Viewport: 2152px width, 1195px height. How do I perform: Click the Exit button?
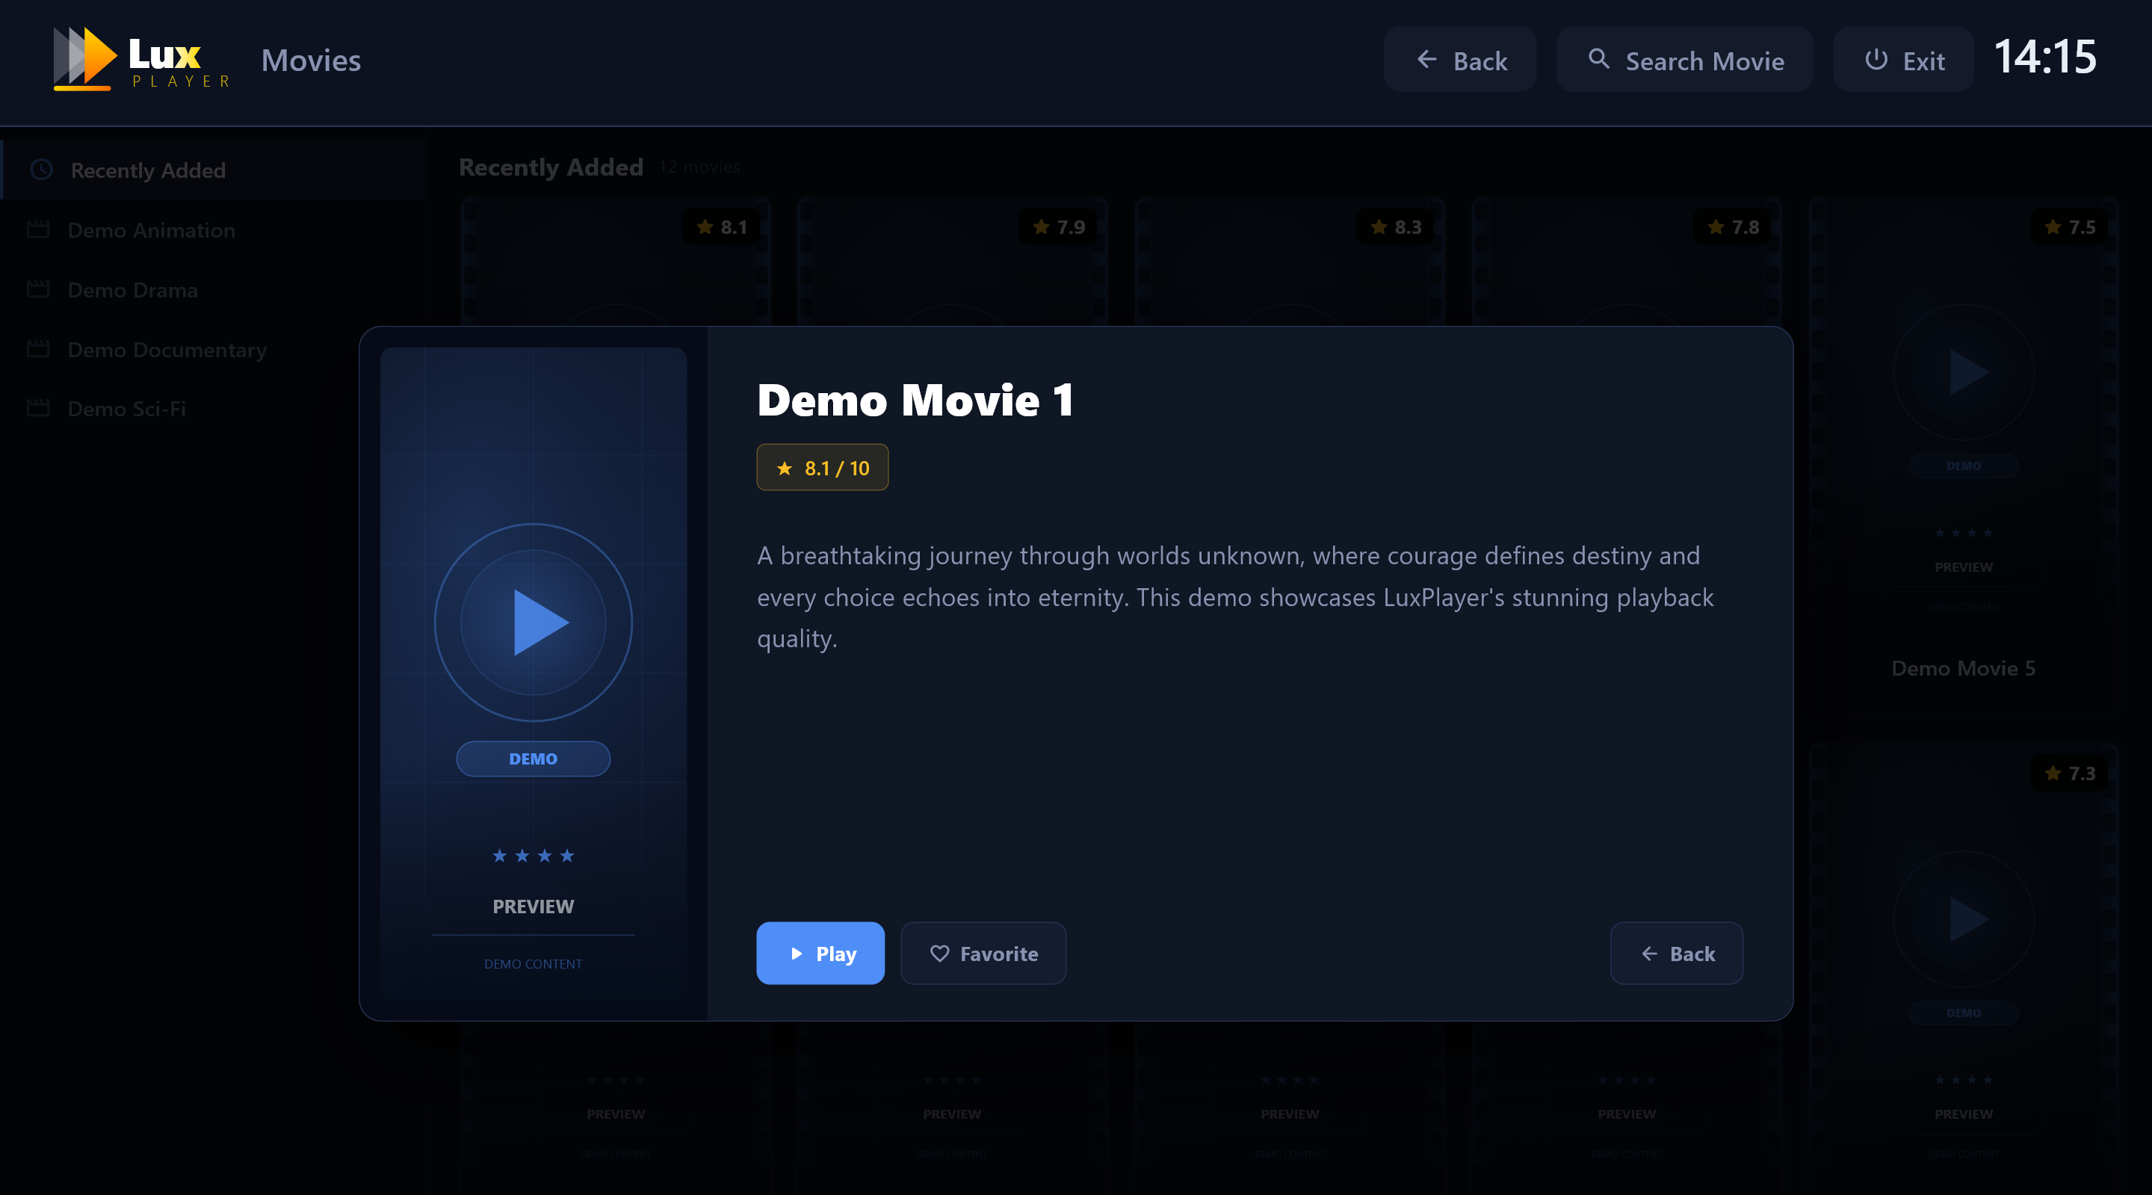click(x=1903, y=61)
